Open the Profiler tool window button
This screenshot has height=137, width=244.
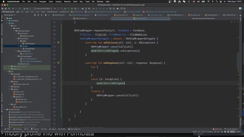pos(62,129)
